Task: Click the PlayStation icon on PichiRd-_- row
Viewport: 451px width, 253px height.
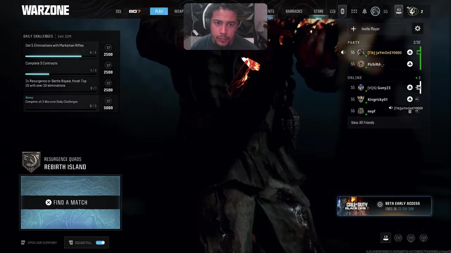Action: (x=410, y=64)
